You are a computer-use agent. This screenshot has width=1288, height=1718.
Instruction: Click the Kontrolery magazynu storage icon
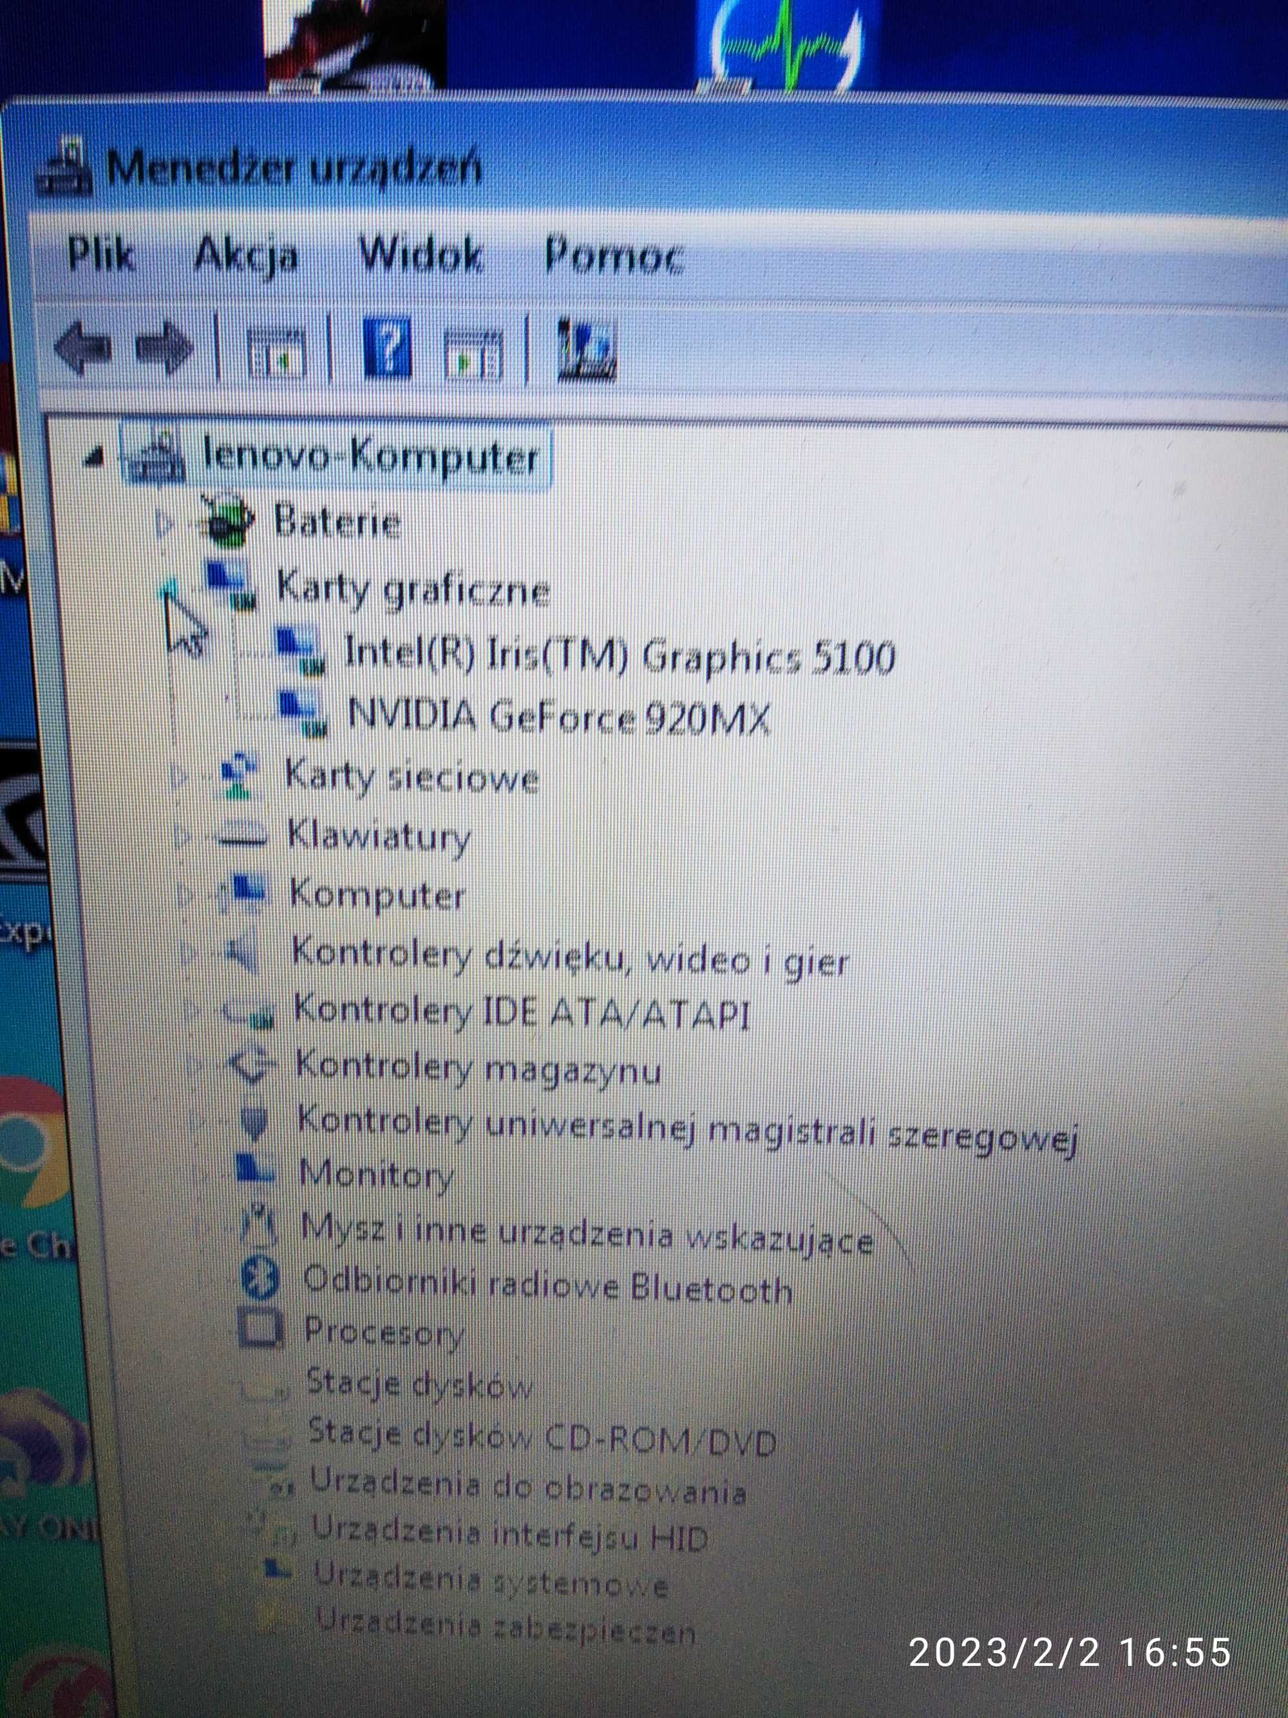click(252, 1065)
